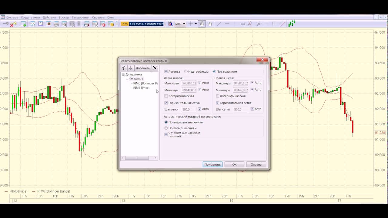The image size is (388, 218).
Task: Click the dotted scatter window toolbar icon
Action: click(41, 24)
